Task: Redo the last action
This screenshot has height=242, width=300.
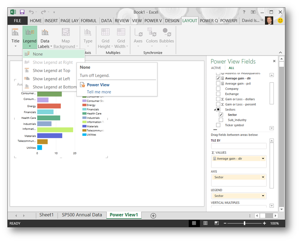Action: point(43,12)
